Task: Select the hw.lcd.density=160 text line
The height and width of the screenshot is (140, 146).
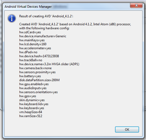Action: 33,44
